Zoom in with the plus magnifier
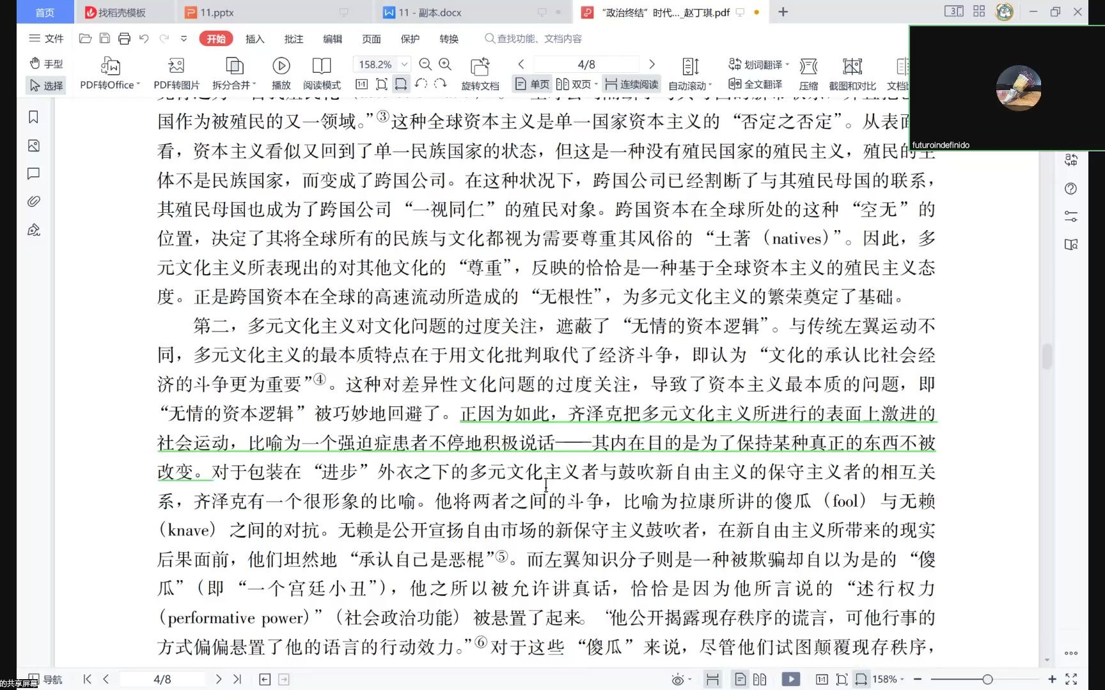 pos(445,64)
